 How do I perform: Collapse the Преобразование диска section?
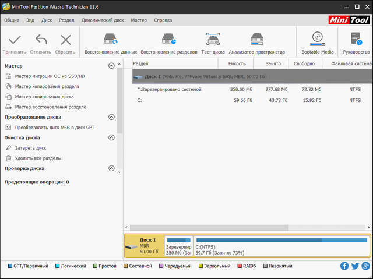pos(111,117)
